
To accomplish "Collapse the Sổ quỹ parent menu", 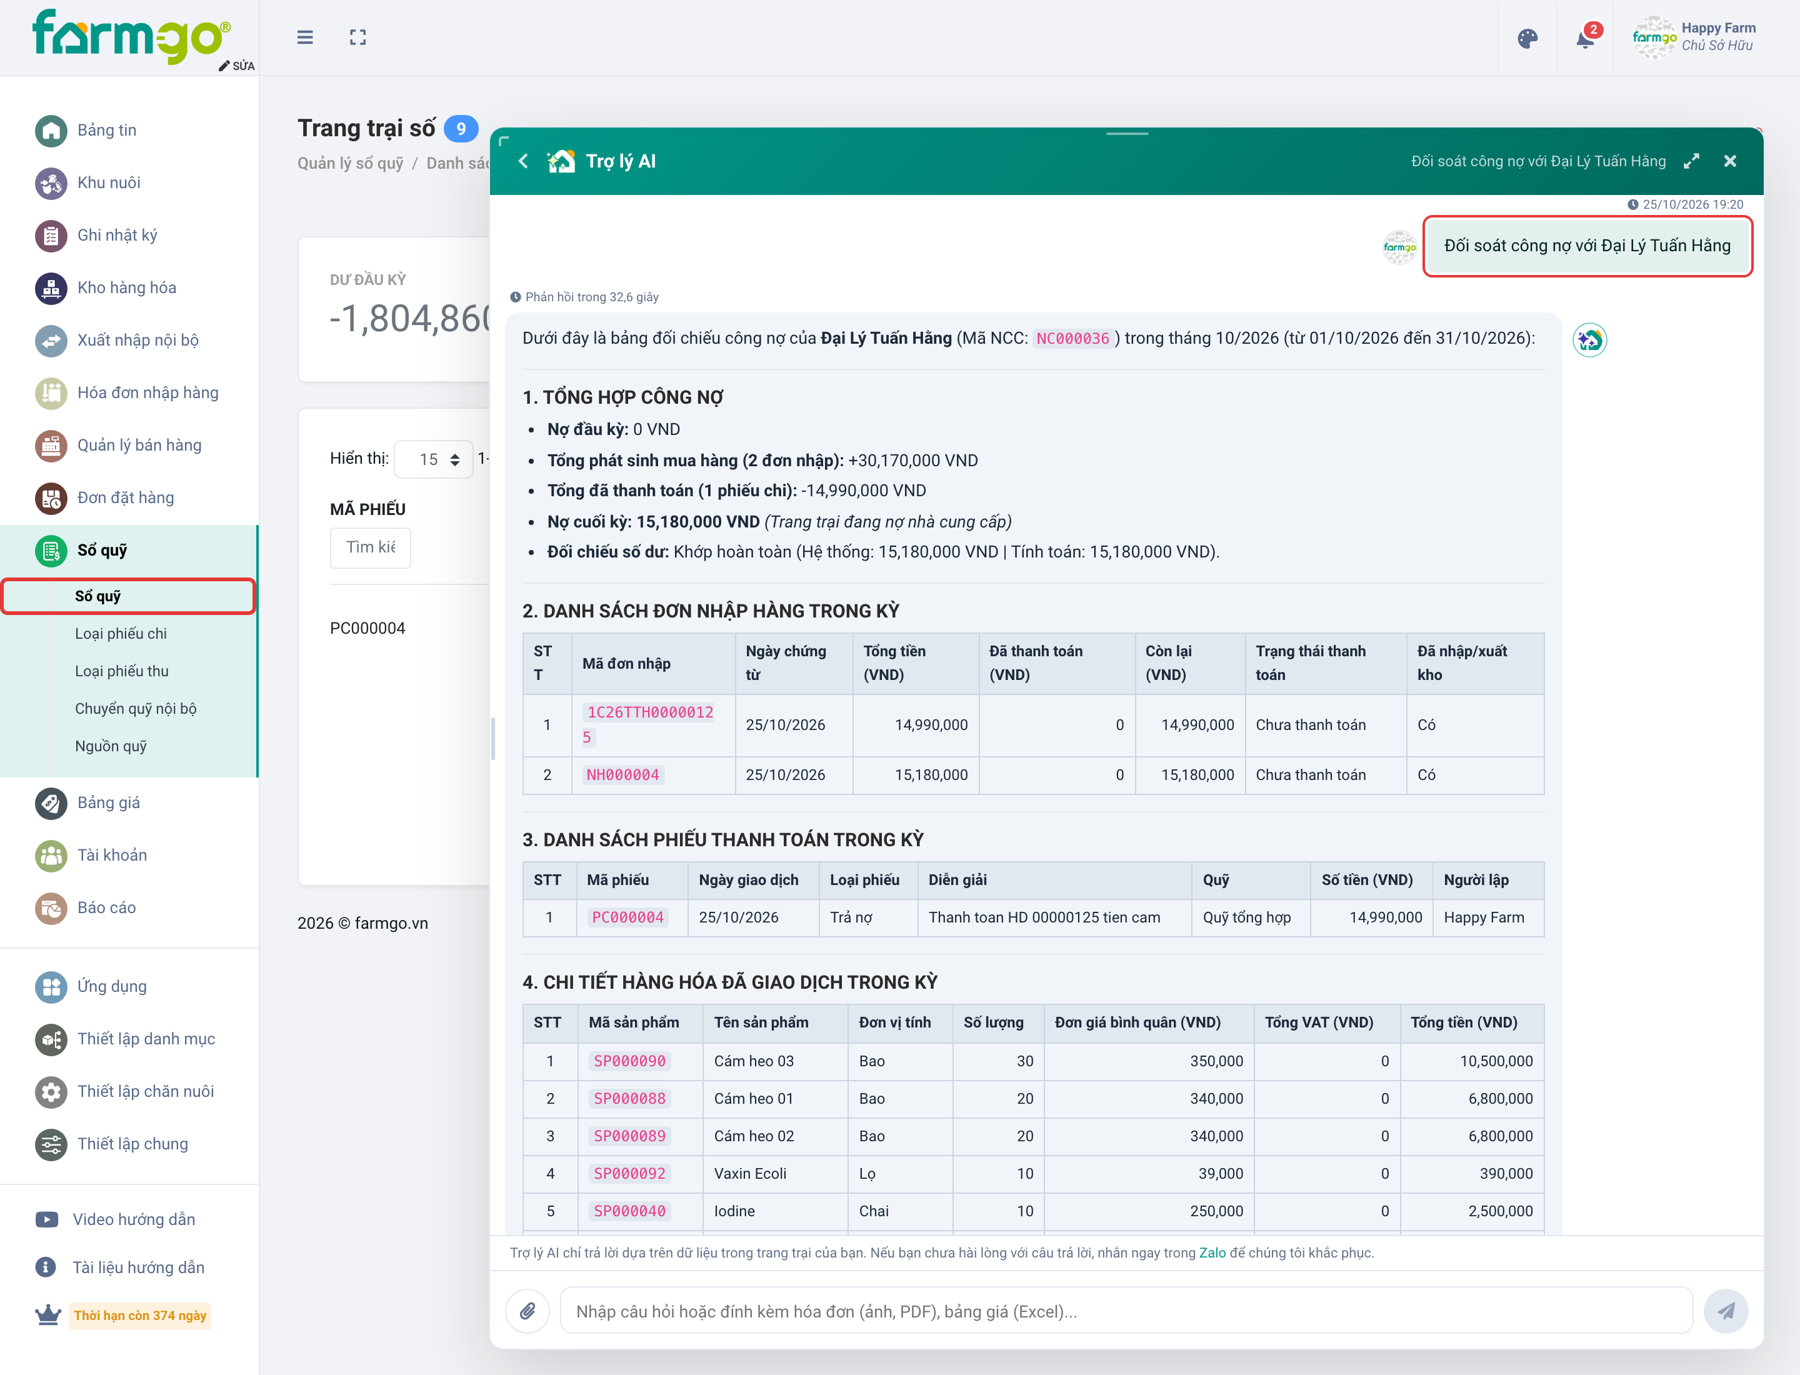I will pyautogui.click(x=129, y=550).
